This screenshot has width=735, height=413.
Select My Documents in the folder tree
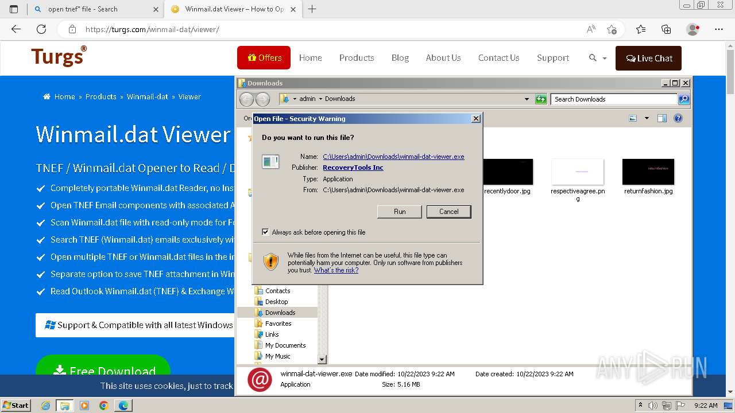(x=285, y=345)
